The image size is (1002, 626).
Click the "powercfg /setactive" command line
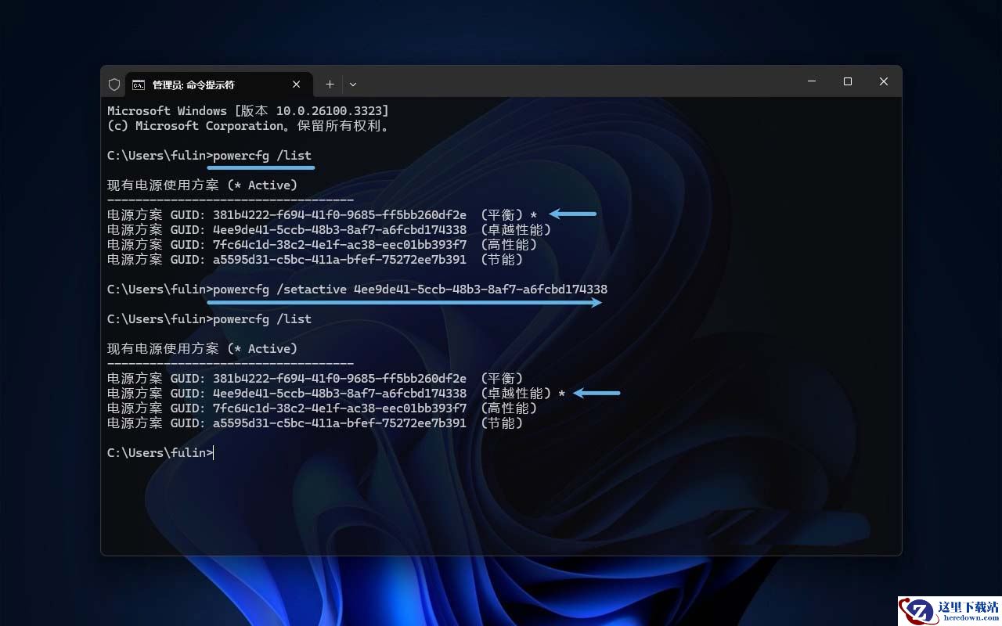click(x=357, y=290)
